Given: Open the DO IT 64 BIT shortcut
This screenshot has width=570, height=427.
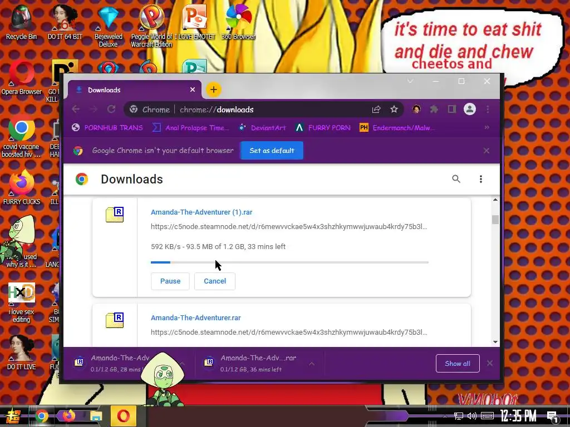Looking at the screenshot, I should [x=65, y=22].
